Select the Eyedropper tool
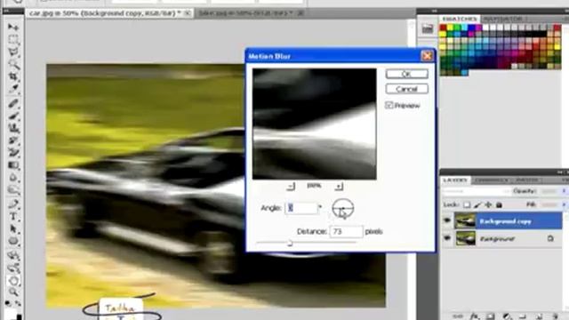The image size is (569, 320). click(x=13, y=89)
